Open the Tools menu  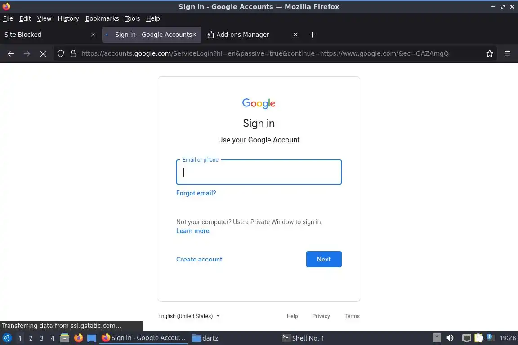(133, 18)
